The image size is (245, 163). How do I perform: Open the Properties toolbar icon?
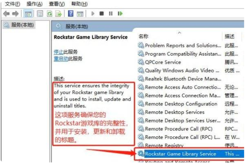click(40, 14)
